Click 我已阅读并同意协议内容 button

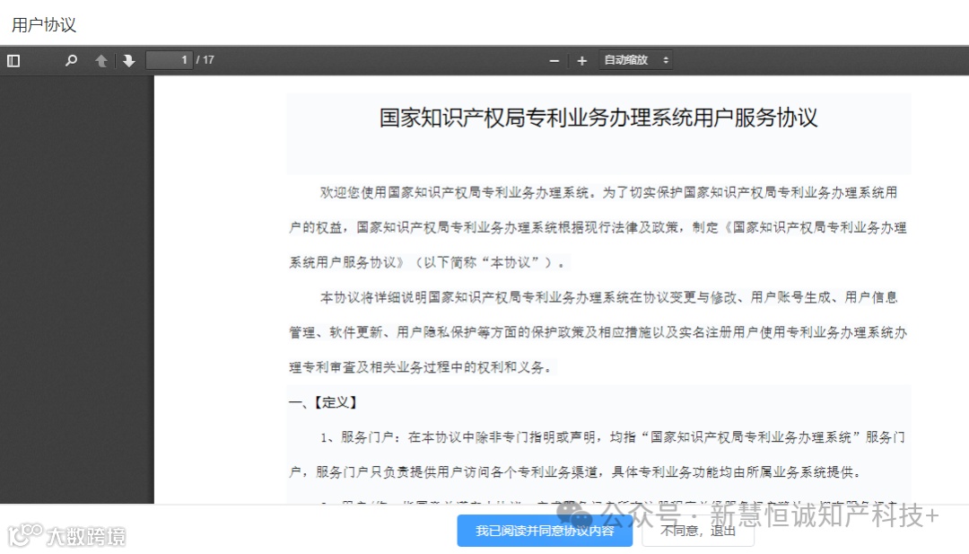[545, 531]
